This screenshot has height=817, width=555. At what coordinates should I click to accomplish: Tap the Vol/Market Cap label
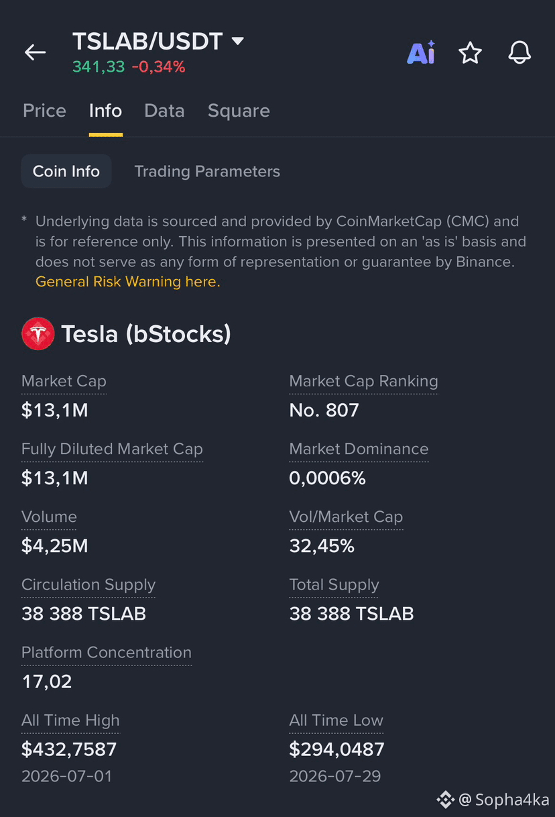(x=346, y=517)
